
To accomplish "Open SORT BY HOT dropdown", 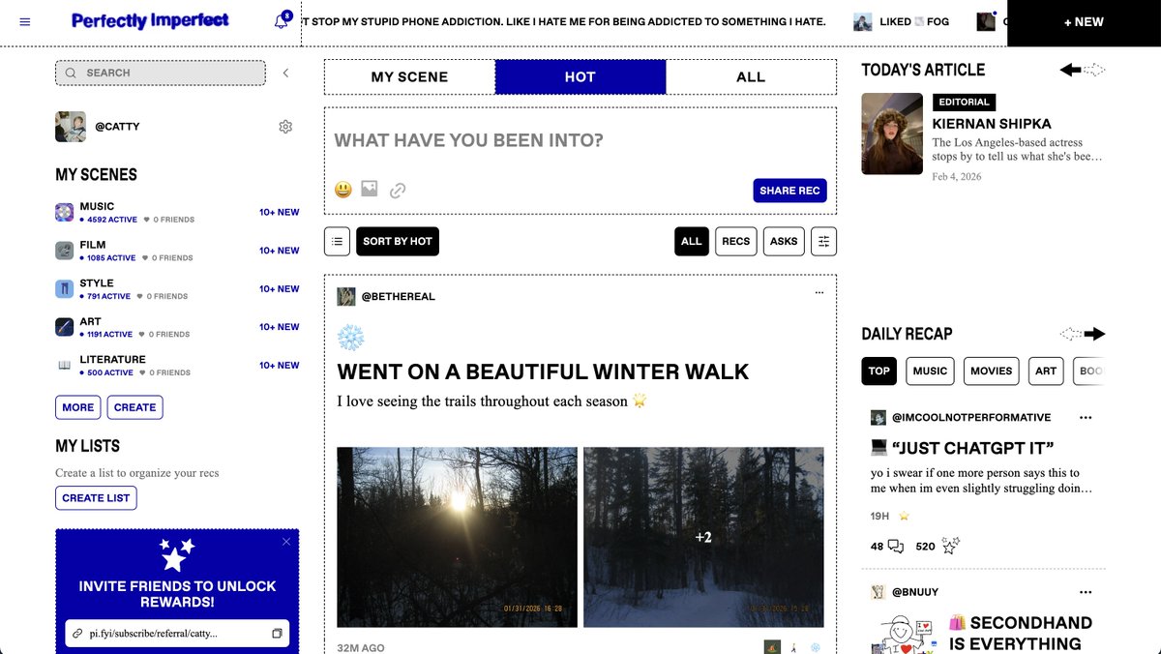I will click(398, 241).
